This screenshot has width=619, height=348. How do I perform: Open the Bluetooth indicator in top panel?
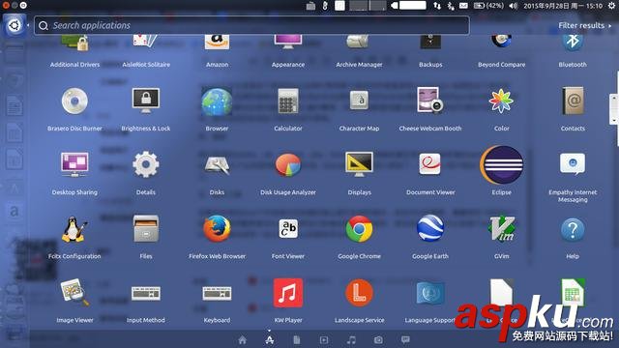click(x=451, y=6)
